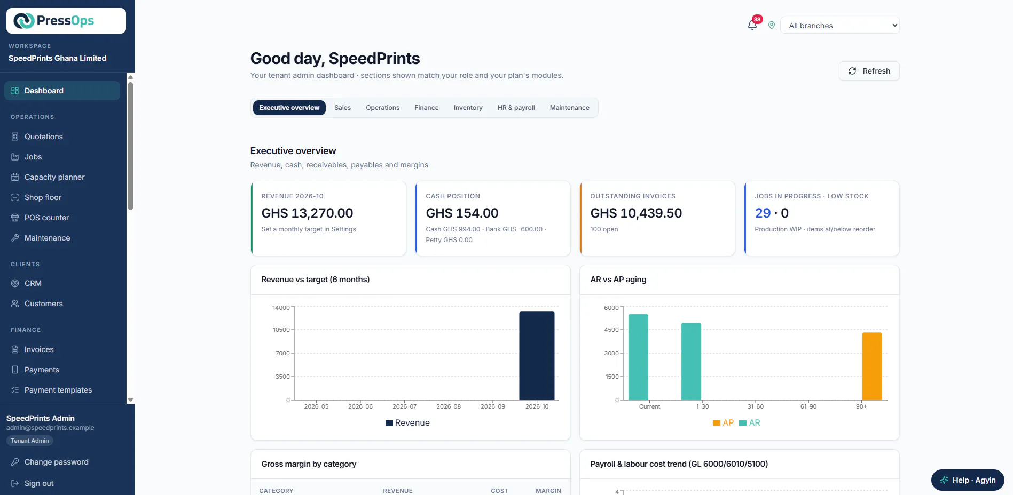The height and width of the screenshot is (495, 1013).
Task: Go to Dashboard in the sidebar
Action: coord(62,91)
